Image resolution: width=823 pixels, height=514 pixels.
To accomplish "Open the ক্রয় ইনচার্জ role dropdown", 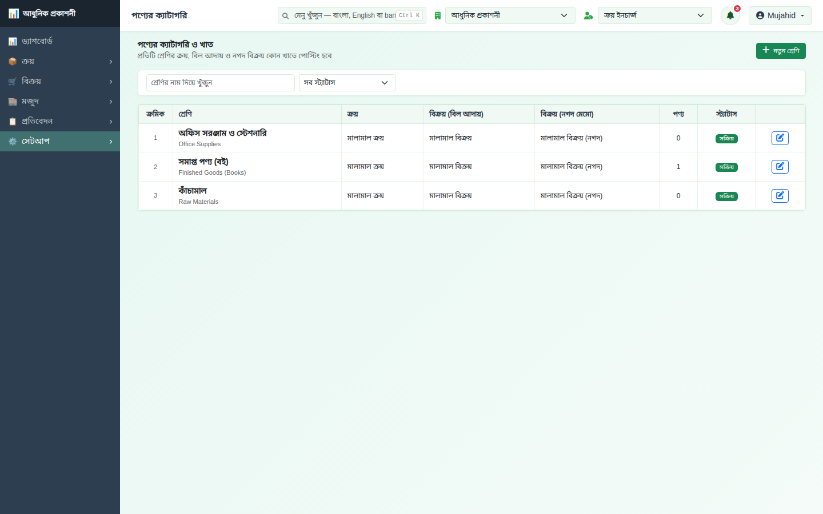I will click(655, 15).
